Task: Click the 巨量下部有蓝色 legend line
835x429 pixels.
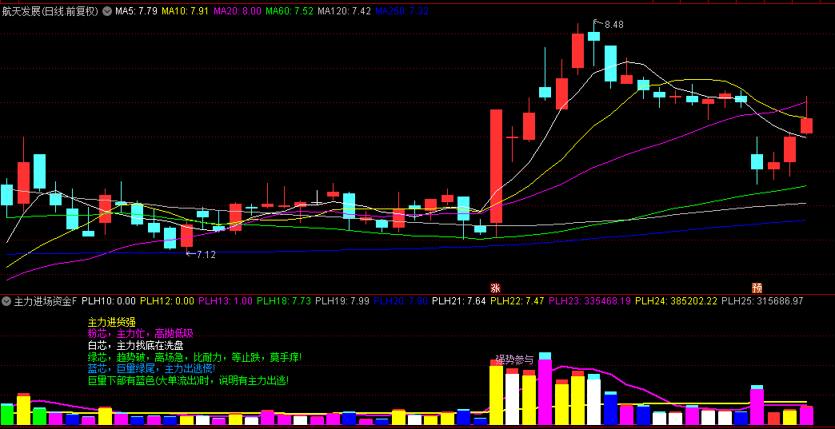Action: (189, 380)
